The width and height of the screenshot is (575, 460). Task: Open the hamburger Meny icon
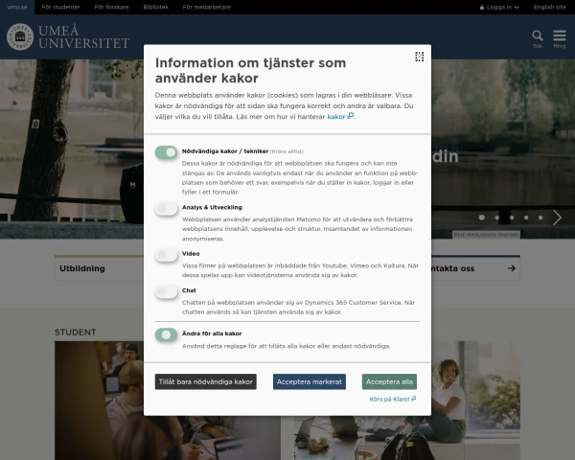click(x=560, y=36)
